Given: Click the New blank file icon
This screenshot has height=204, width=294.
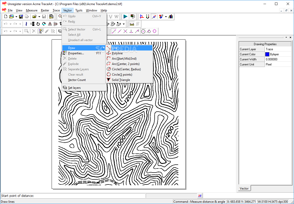Looking at the screenshot, I should 6,17.
